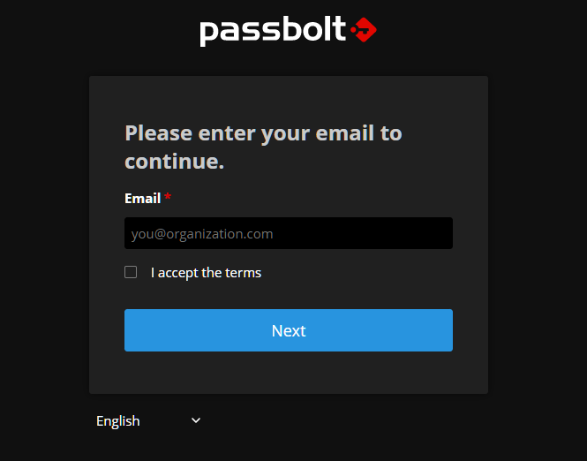Submit the form with the Next button
This screenshot has height=461, width=587.
click(x=289, y=330)
